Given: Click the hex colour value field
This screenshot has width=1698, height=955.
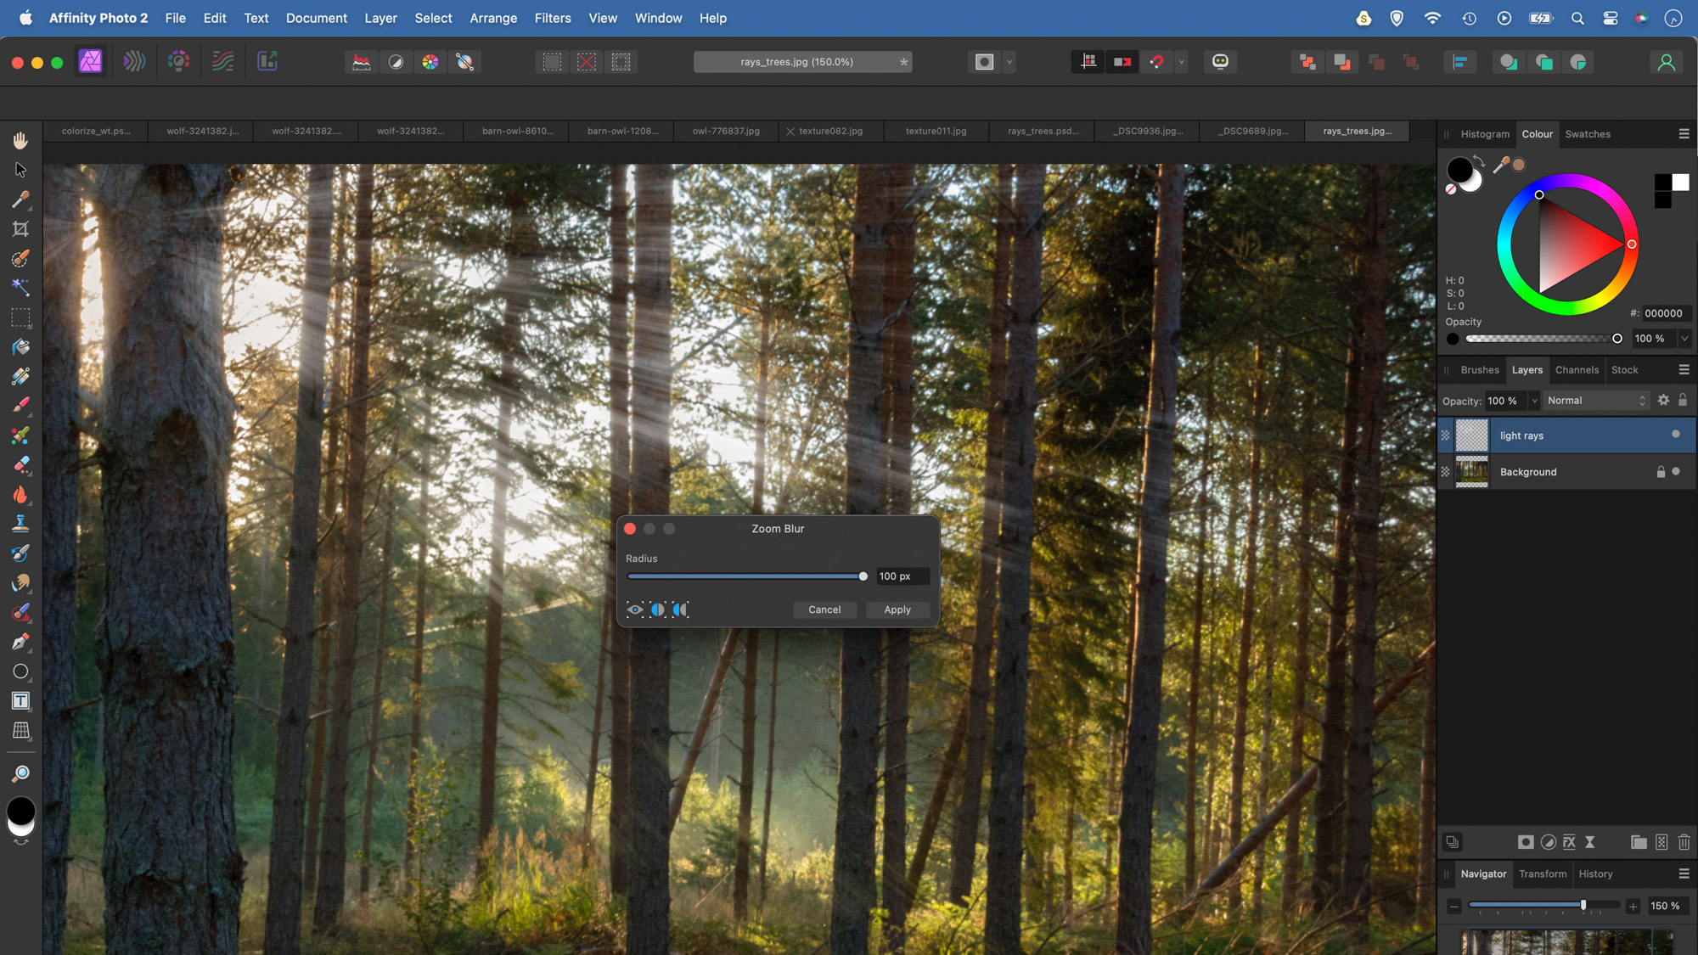Looking at the screenshot, I should (x=1667, y=313).
